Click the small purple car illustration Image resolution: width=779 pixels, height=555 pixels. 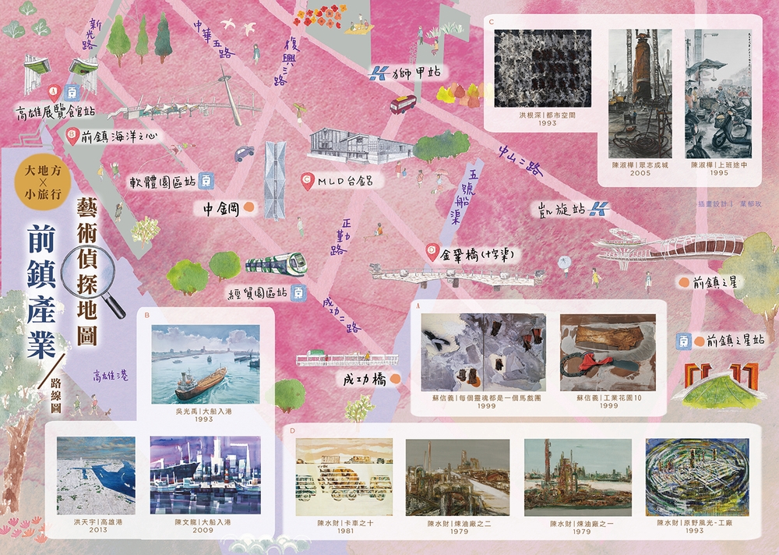coord(244,154)
